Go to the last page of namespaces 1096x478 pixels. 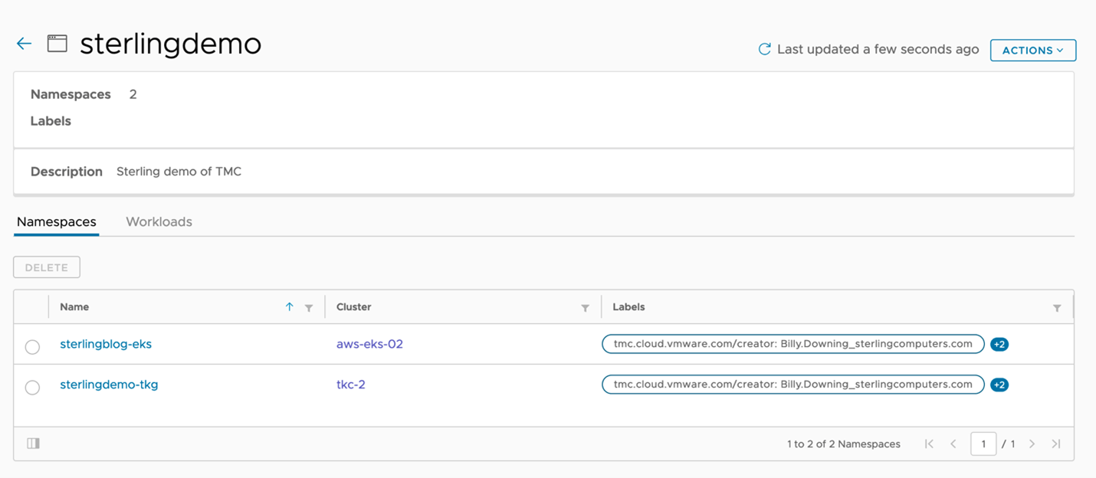click(1056, 444)
